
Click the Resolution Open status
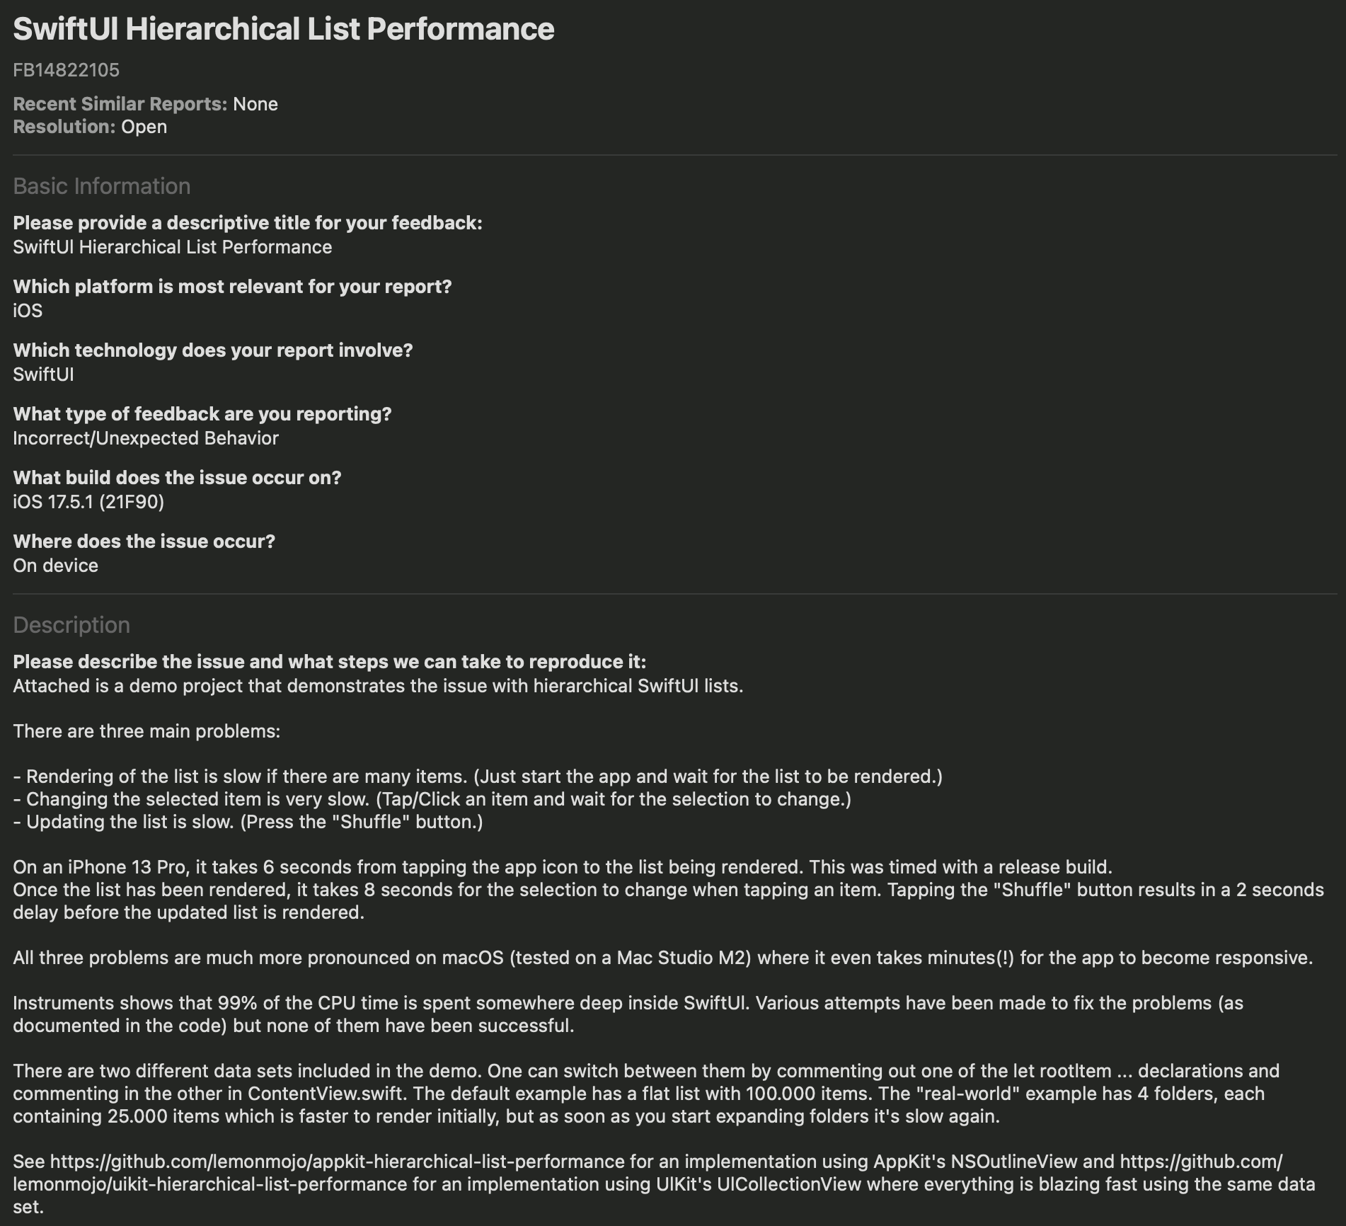coord(90,127)
